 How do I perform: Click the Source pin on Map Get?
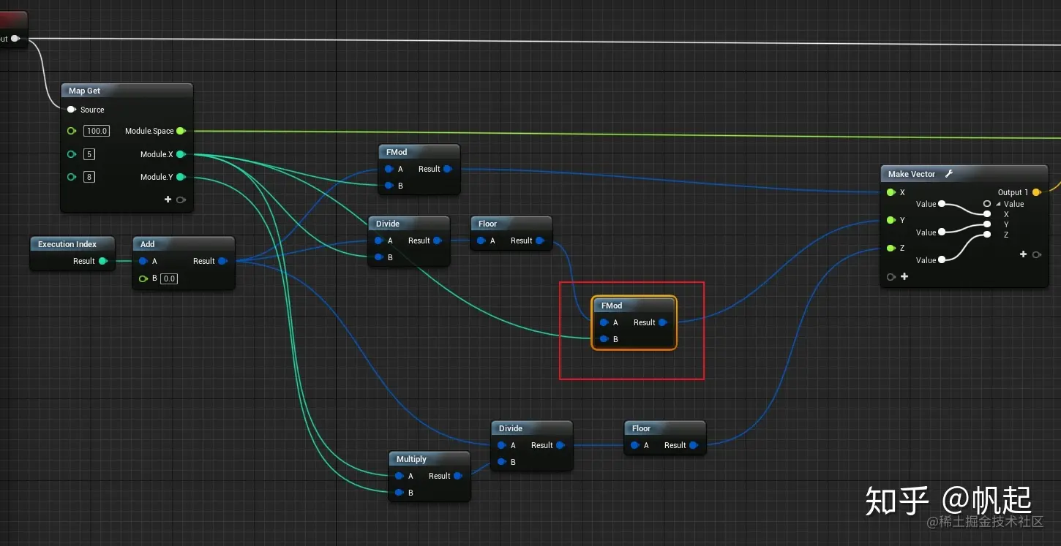click(x=71, y=110)
